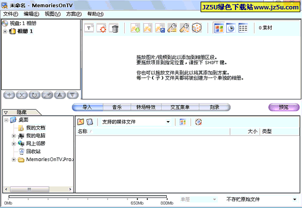Sort files by 名称 column header
302x208 pixels.
[x=153, y=132]
